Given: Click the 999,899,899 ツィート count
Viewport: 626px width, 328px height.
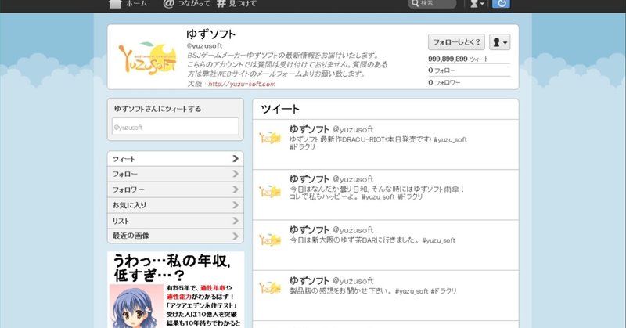Looking at the screenshot, I should click(458, 59).
